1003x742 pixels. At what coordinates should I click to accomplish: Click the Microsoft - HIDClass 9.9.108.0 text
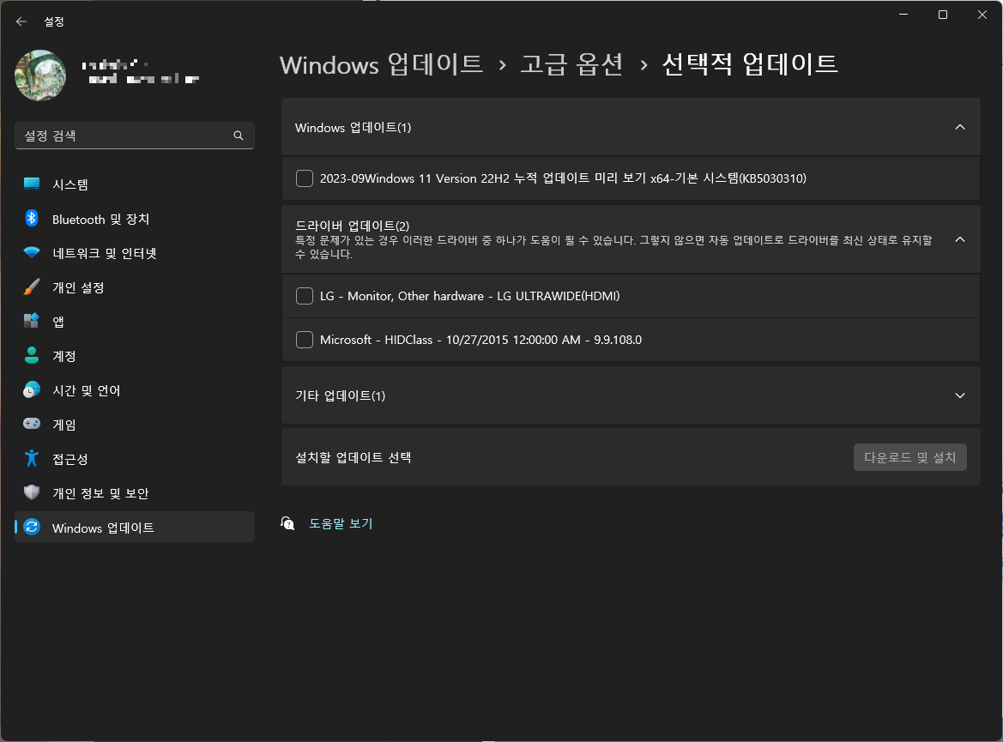click(480, 340)
